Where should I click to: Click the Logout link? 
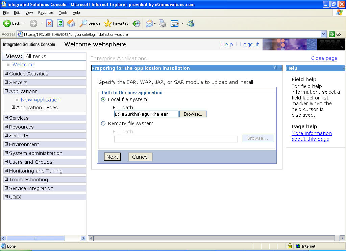tap(249, 44)
